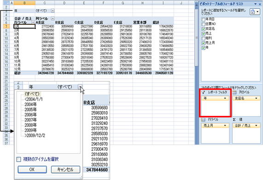Screen dimensions: 263x180
Task: Select 2008年 in the filter list
Action: pos(31,125)
